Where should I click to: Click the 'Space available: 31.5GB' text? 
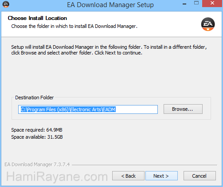37,137
